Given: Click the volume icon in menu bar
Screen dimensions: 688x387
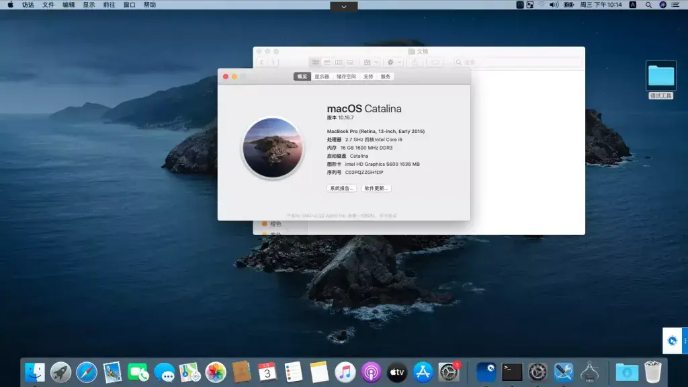Looking at the screenshot, I should pos(554,5).
